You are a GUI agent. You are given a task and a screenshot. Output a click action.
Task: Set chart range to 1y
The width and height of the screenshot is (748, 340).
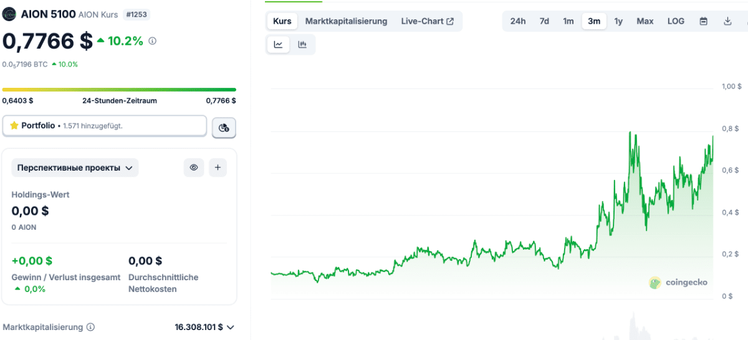click(618, 21)
